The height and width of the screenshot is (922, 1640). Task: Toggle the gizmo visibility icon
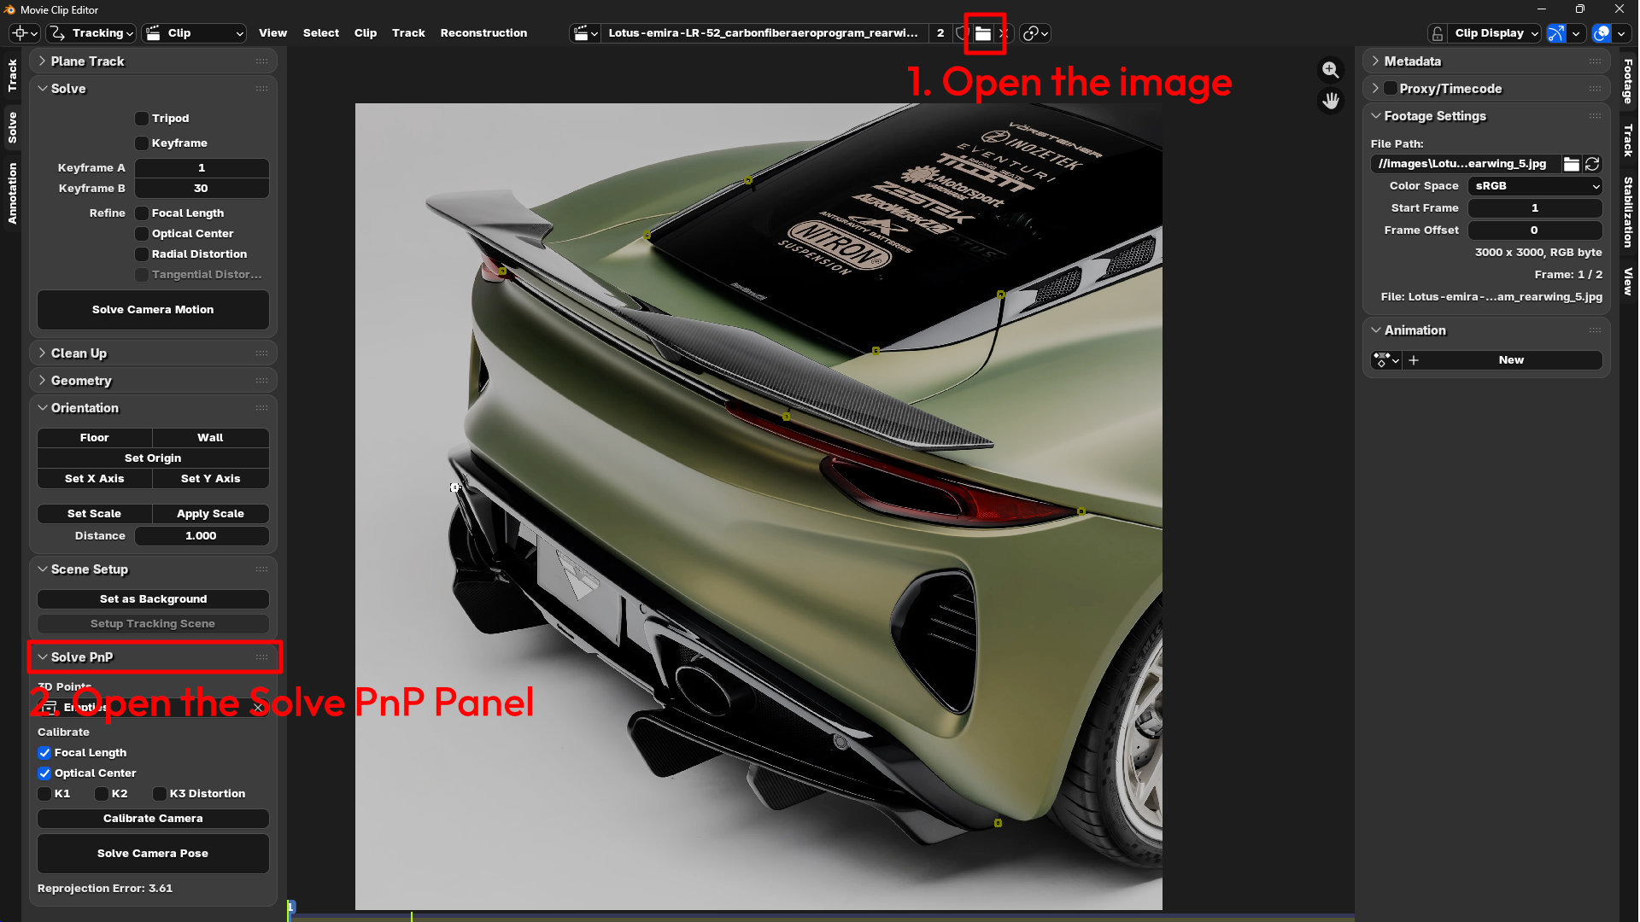coord(1556,33)
